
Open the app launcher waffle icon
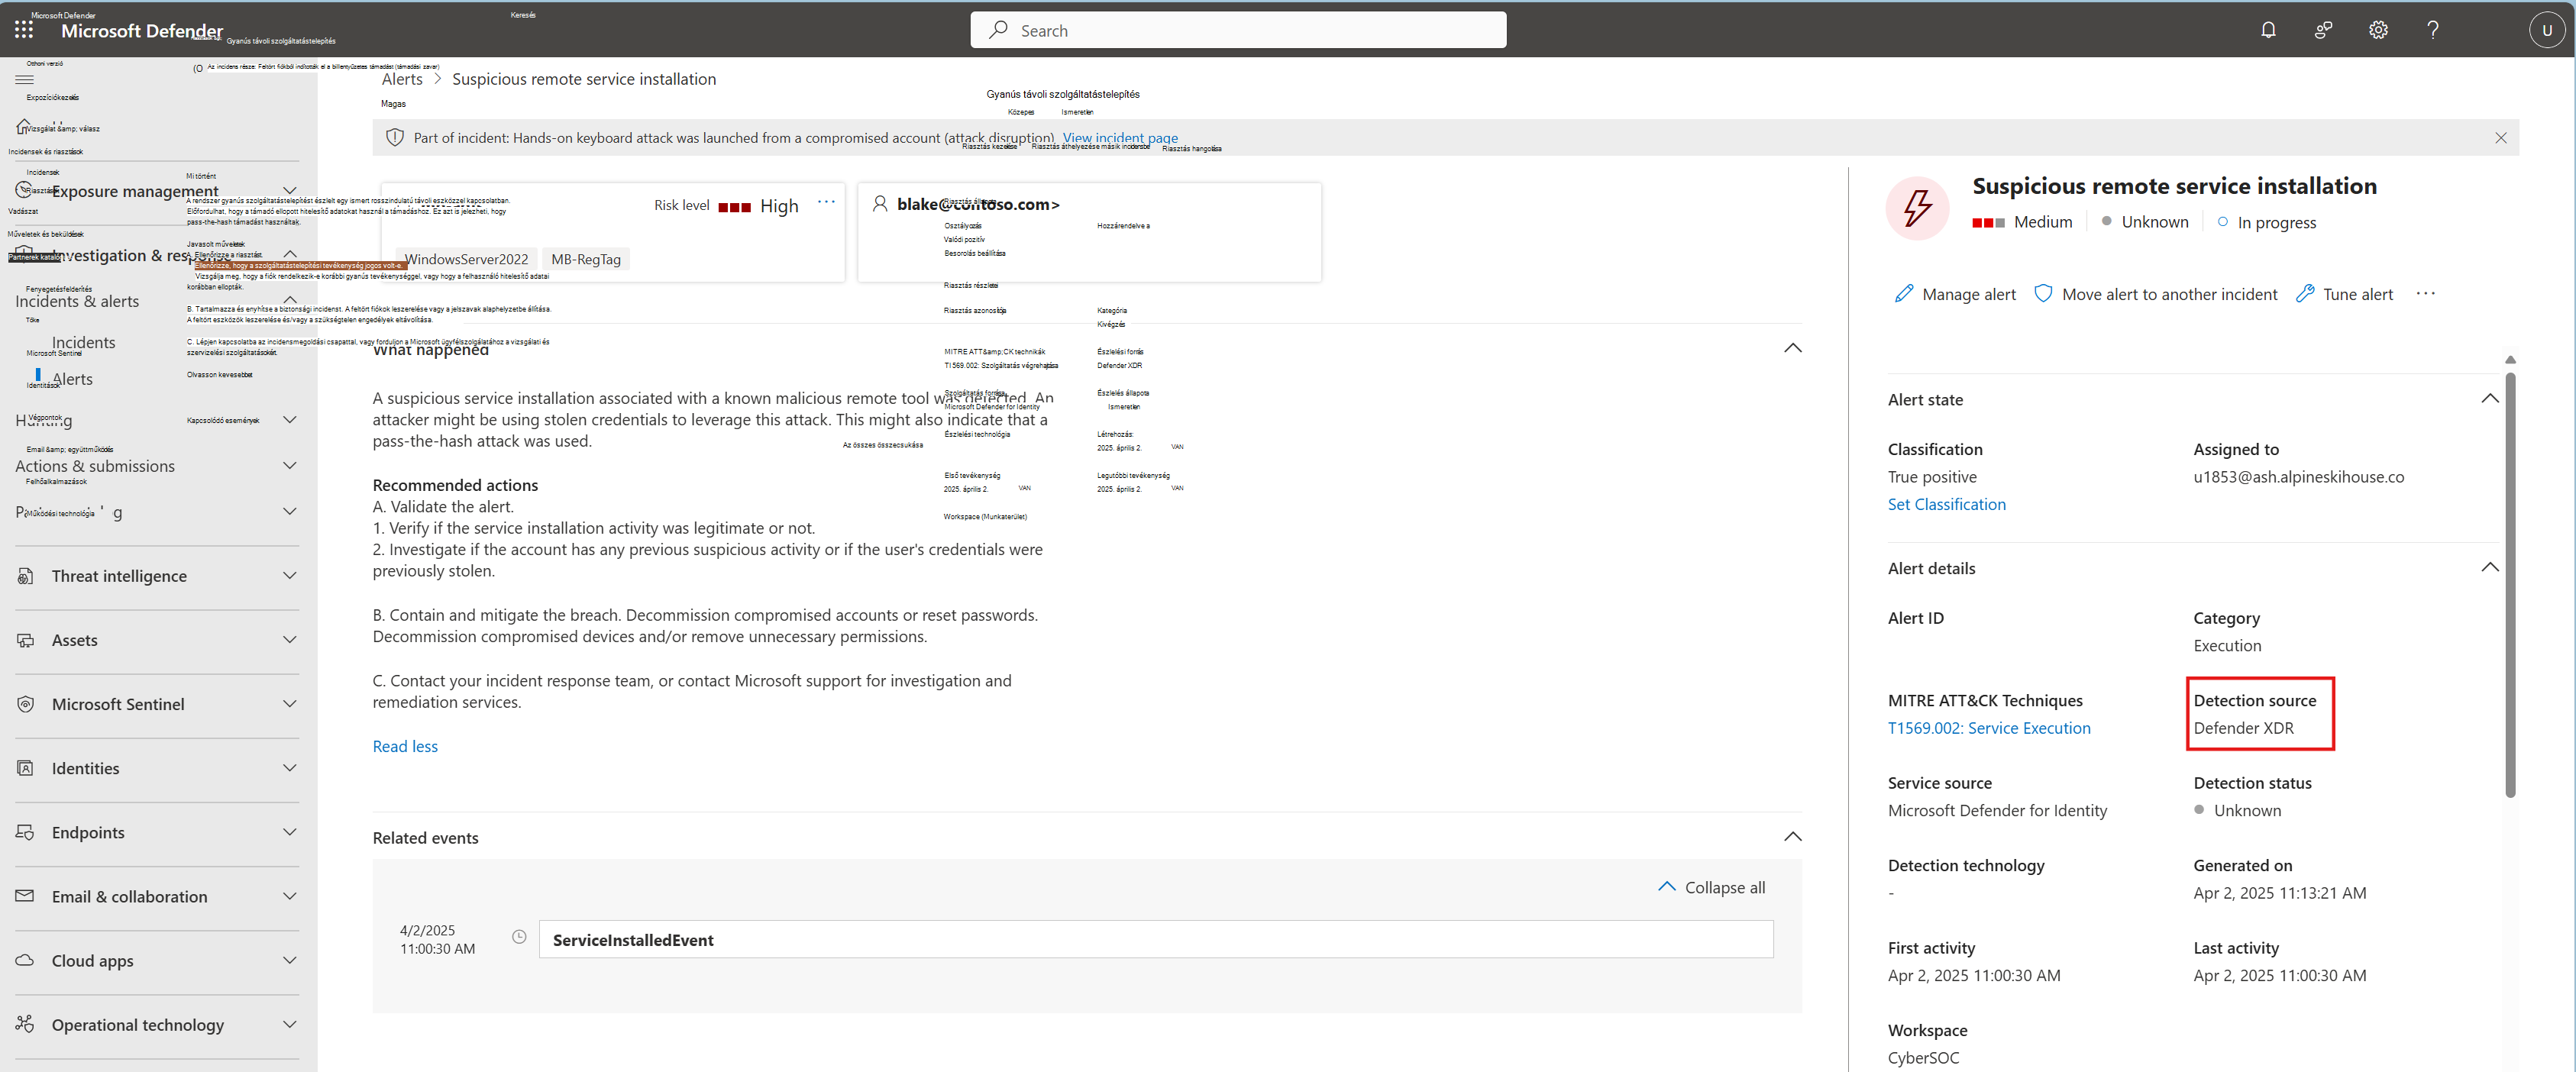click(x=24, y=30)
